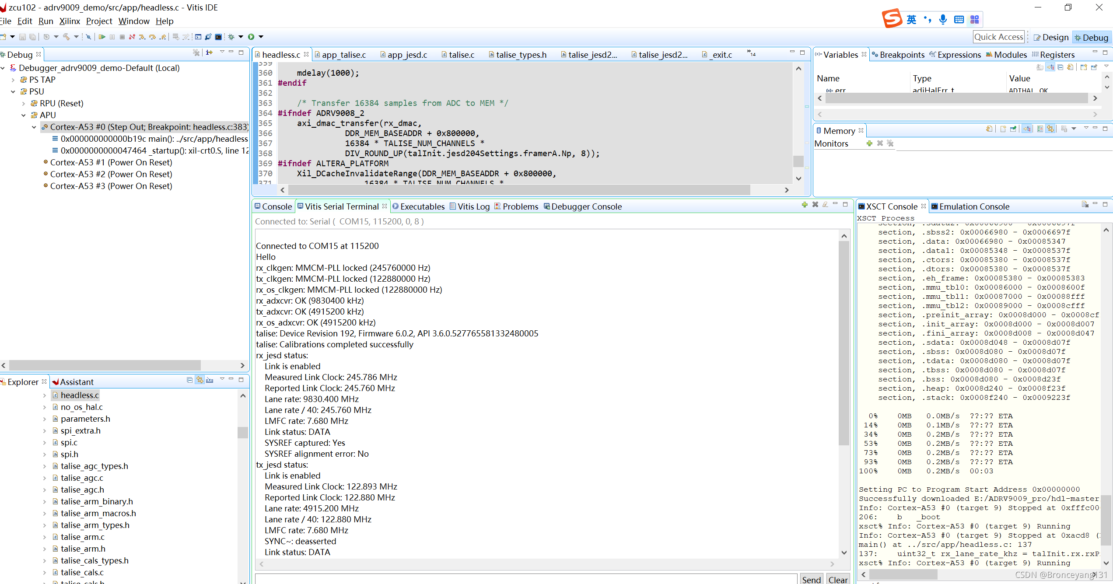Click the Disconnect debug icon

(132, 37)
